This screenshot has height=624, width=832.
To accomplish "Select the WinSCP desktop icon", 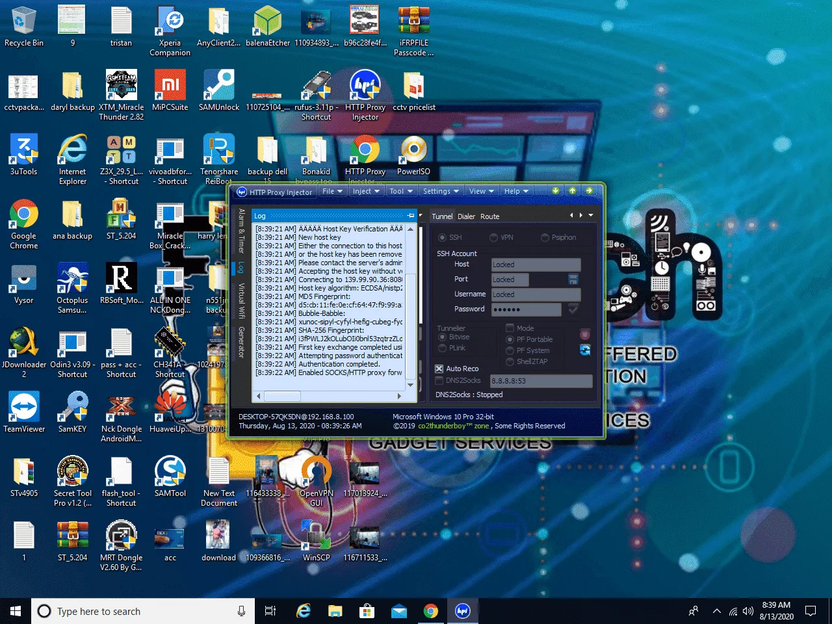I will click(x=317, y=541).
